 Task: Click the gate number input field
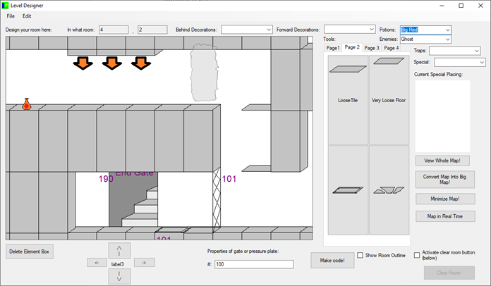(254, 264)
